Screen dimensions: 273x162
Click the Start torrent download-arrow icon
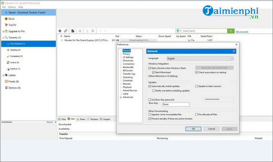[x=87, y=31]
